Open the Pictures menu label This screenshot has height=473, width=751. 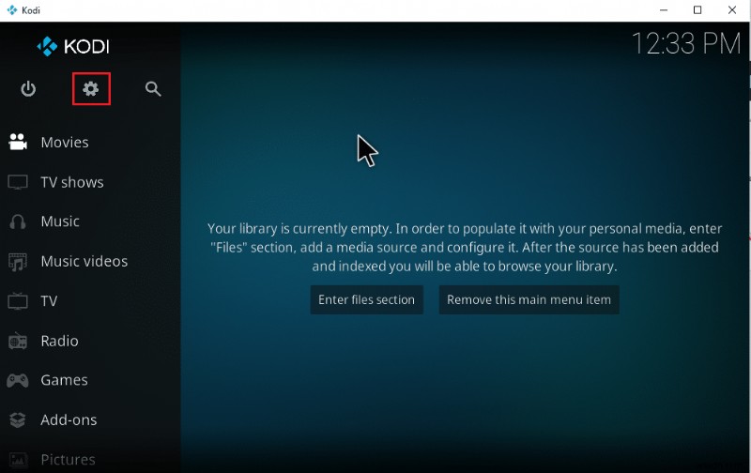[x=68, y=460]
